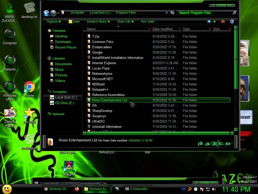Click the magnifier icon in search box
Screen dimensions: 258x194
tap(235, 13)
